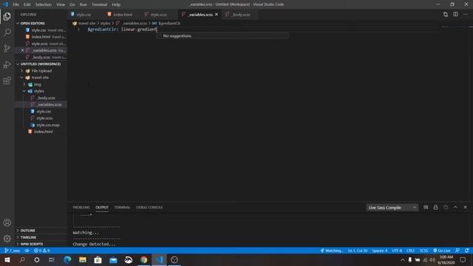The height and width of the screenshot is (266, 473).
Task: Open errors and warnings count
Action: 42,250
